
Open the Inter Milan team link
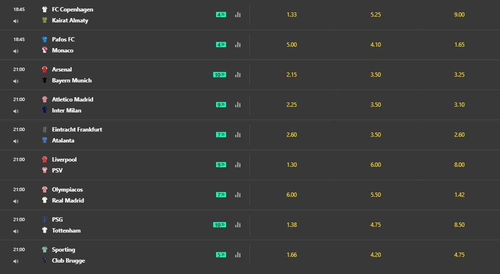click(x=66, y=110)
